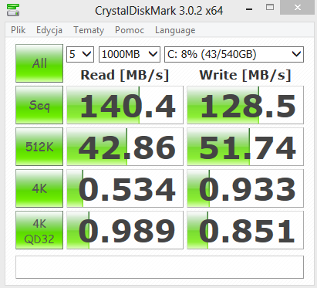This screenshot has height=288, width=317.
Task: Click the Seq read result 140.4
Action: pyautogui.click(x=125, y=105)
